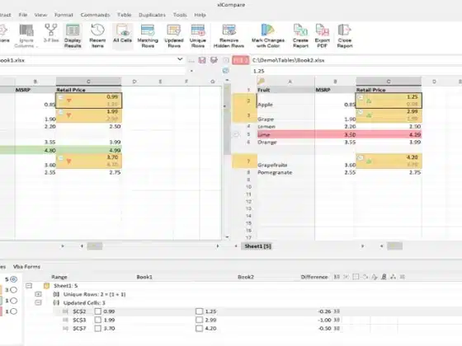Collapse the 1.25 cell diff in Book2
This screenshot has width=462, height=346.
(361, 97)
